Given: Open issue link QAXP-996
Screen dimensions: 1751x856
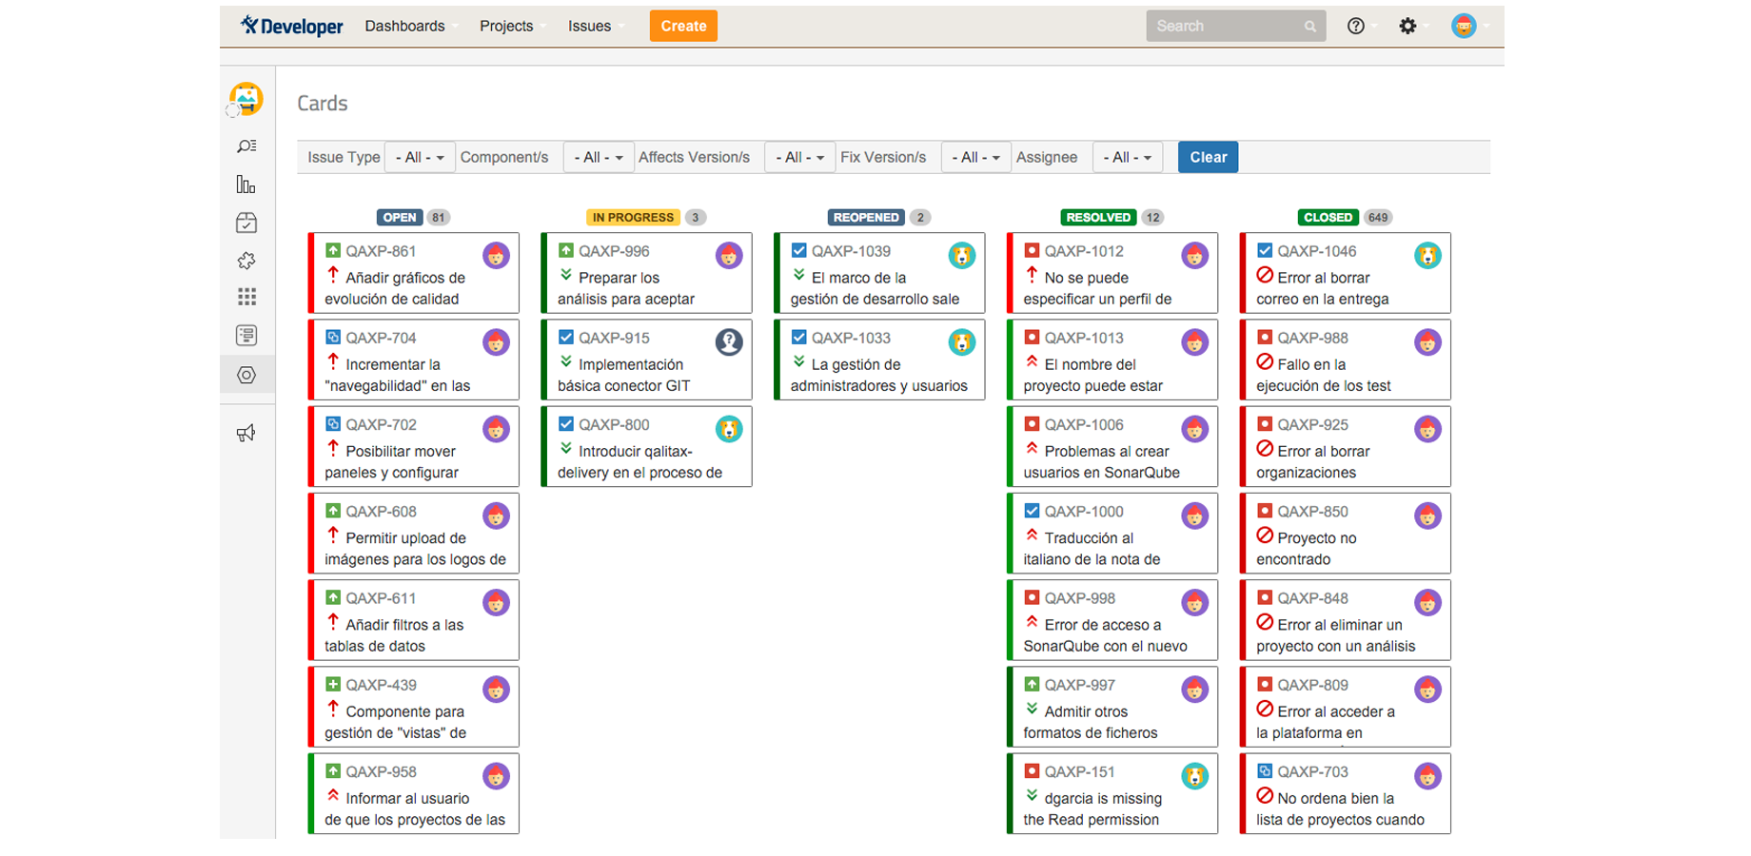Looking at the screenshot, I should coord(614,251).
